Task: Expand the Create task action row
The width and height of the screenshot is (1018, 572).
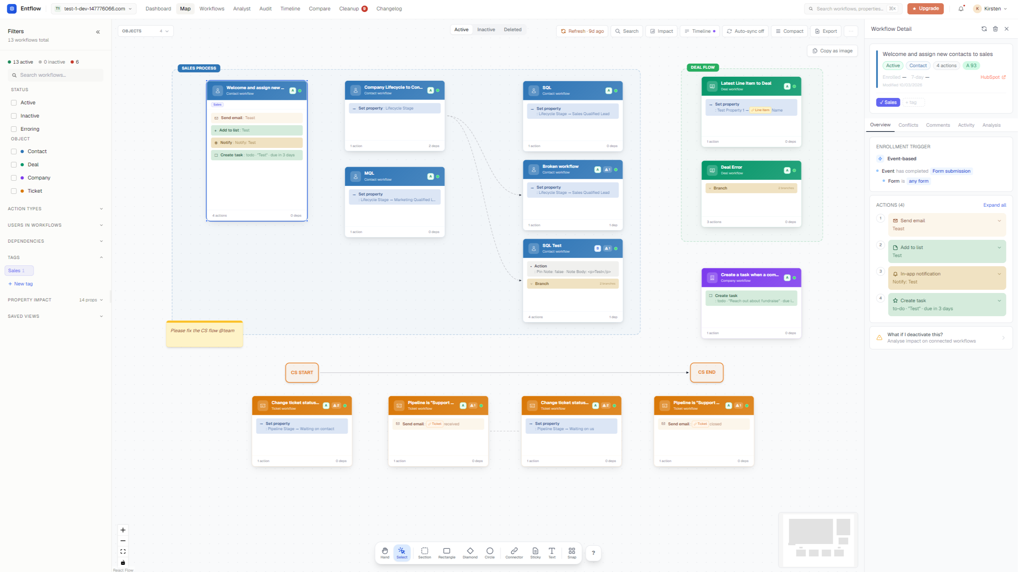Action: point(946,304)
